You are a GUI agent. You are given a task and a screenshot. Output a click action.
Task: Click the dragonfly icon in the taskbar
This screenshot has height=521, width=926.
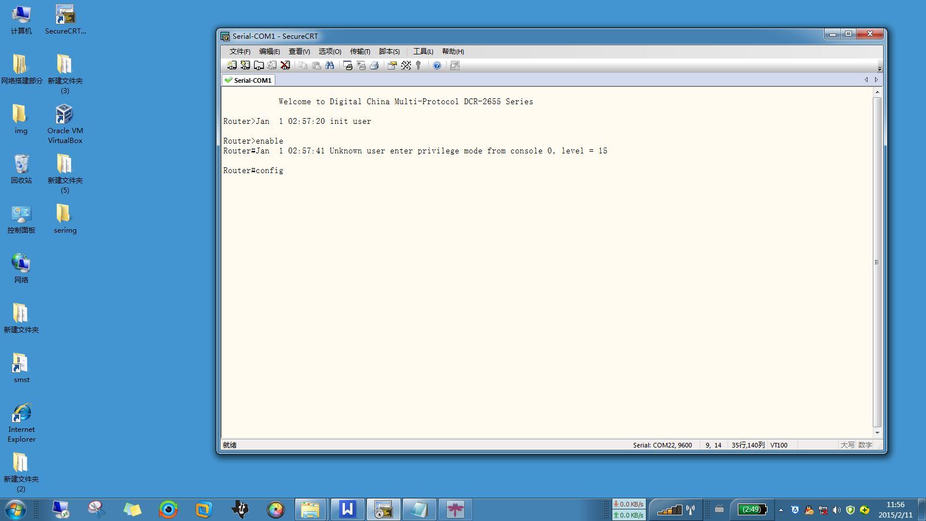click(x=455, y=509)
